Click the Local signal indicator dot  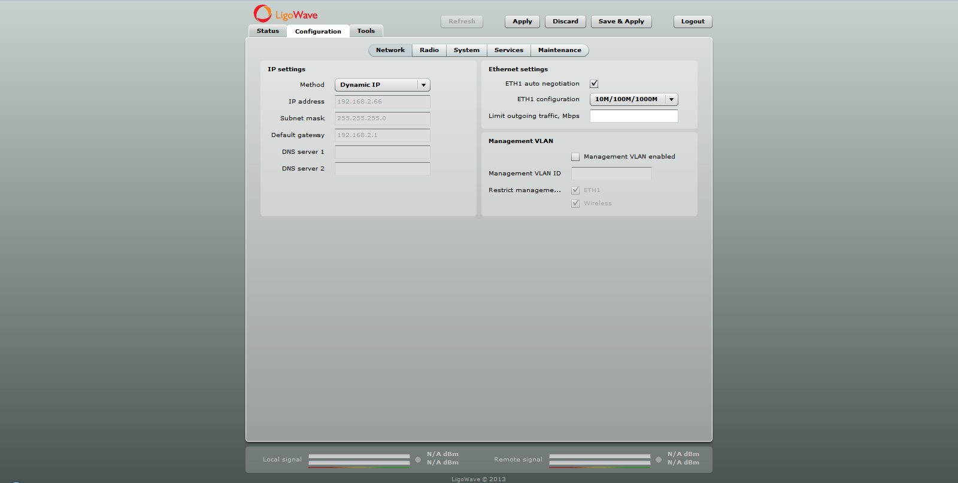418,460
